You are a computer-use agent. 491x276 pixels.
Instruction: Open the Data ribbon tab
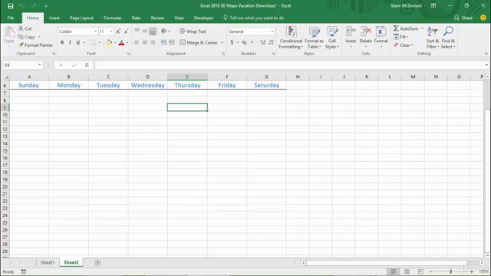click(136, 18)
